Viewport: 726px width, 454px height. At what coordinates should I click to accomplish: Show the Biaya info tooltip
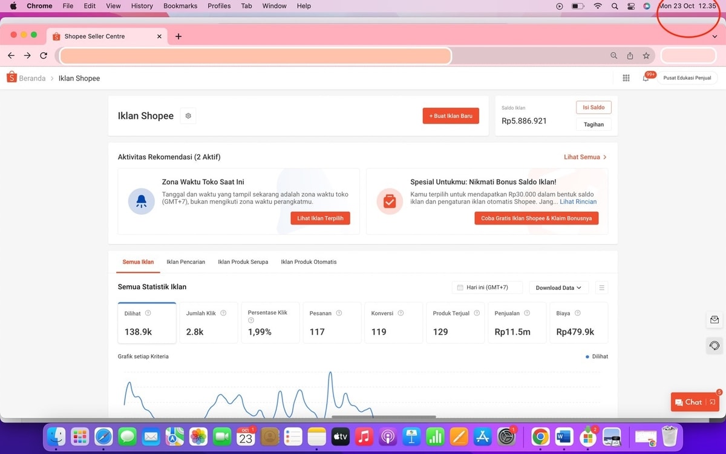578,313
